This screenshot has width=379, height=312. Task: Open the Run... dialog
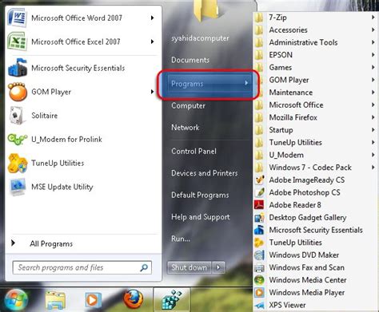181,239
